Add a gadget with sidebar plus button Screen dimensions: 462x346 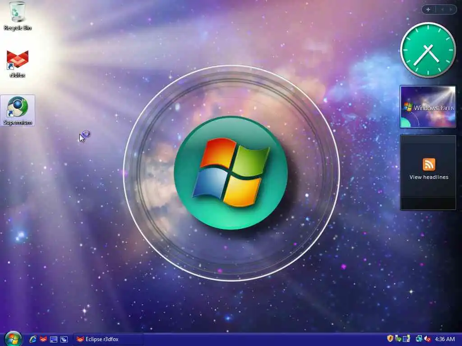pyautogui.click(x=428, y=9)
